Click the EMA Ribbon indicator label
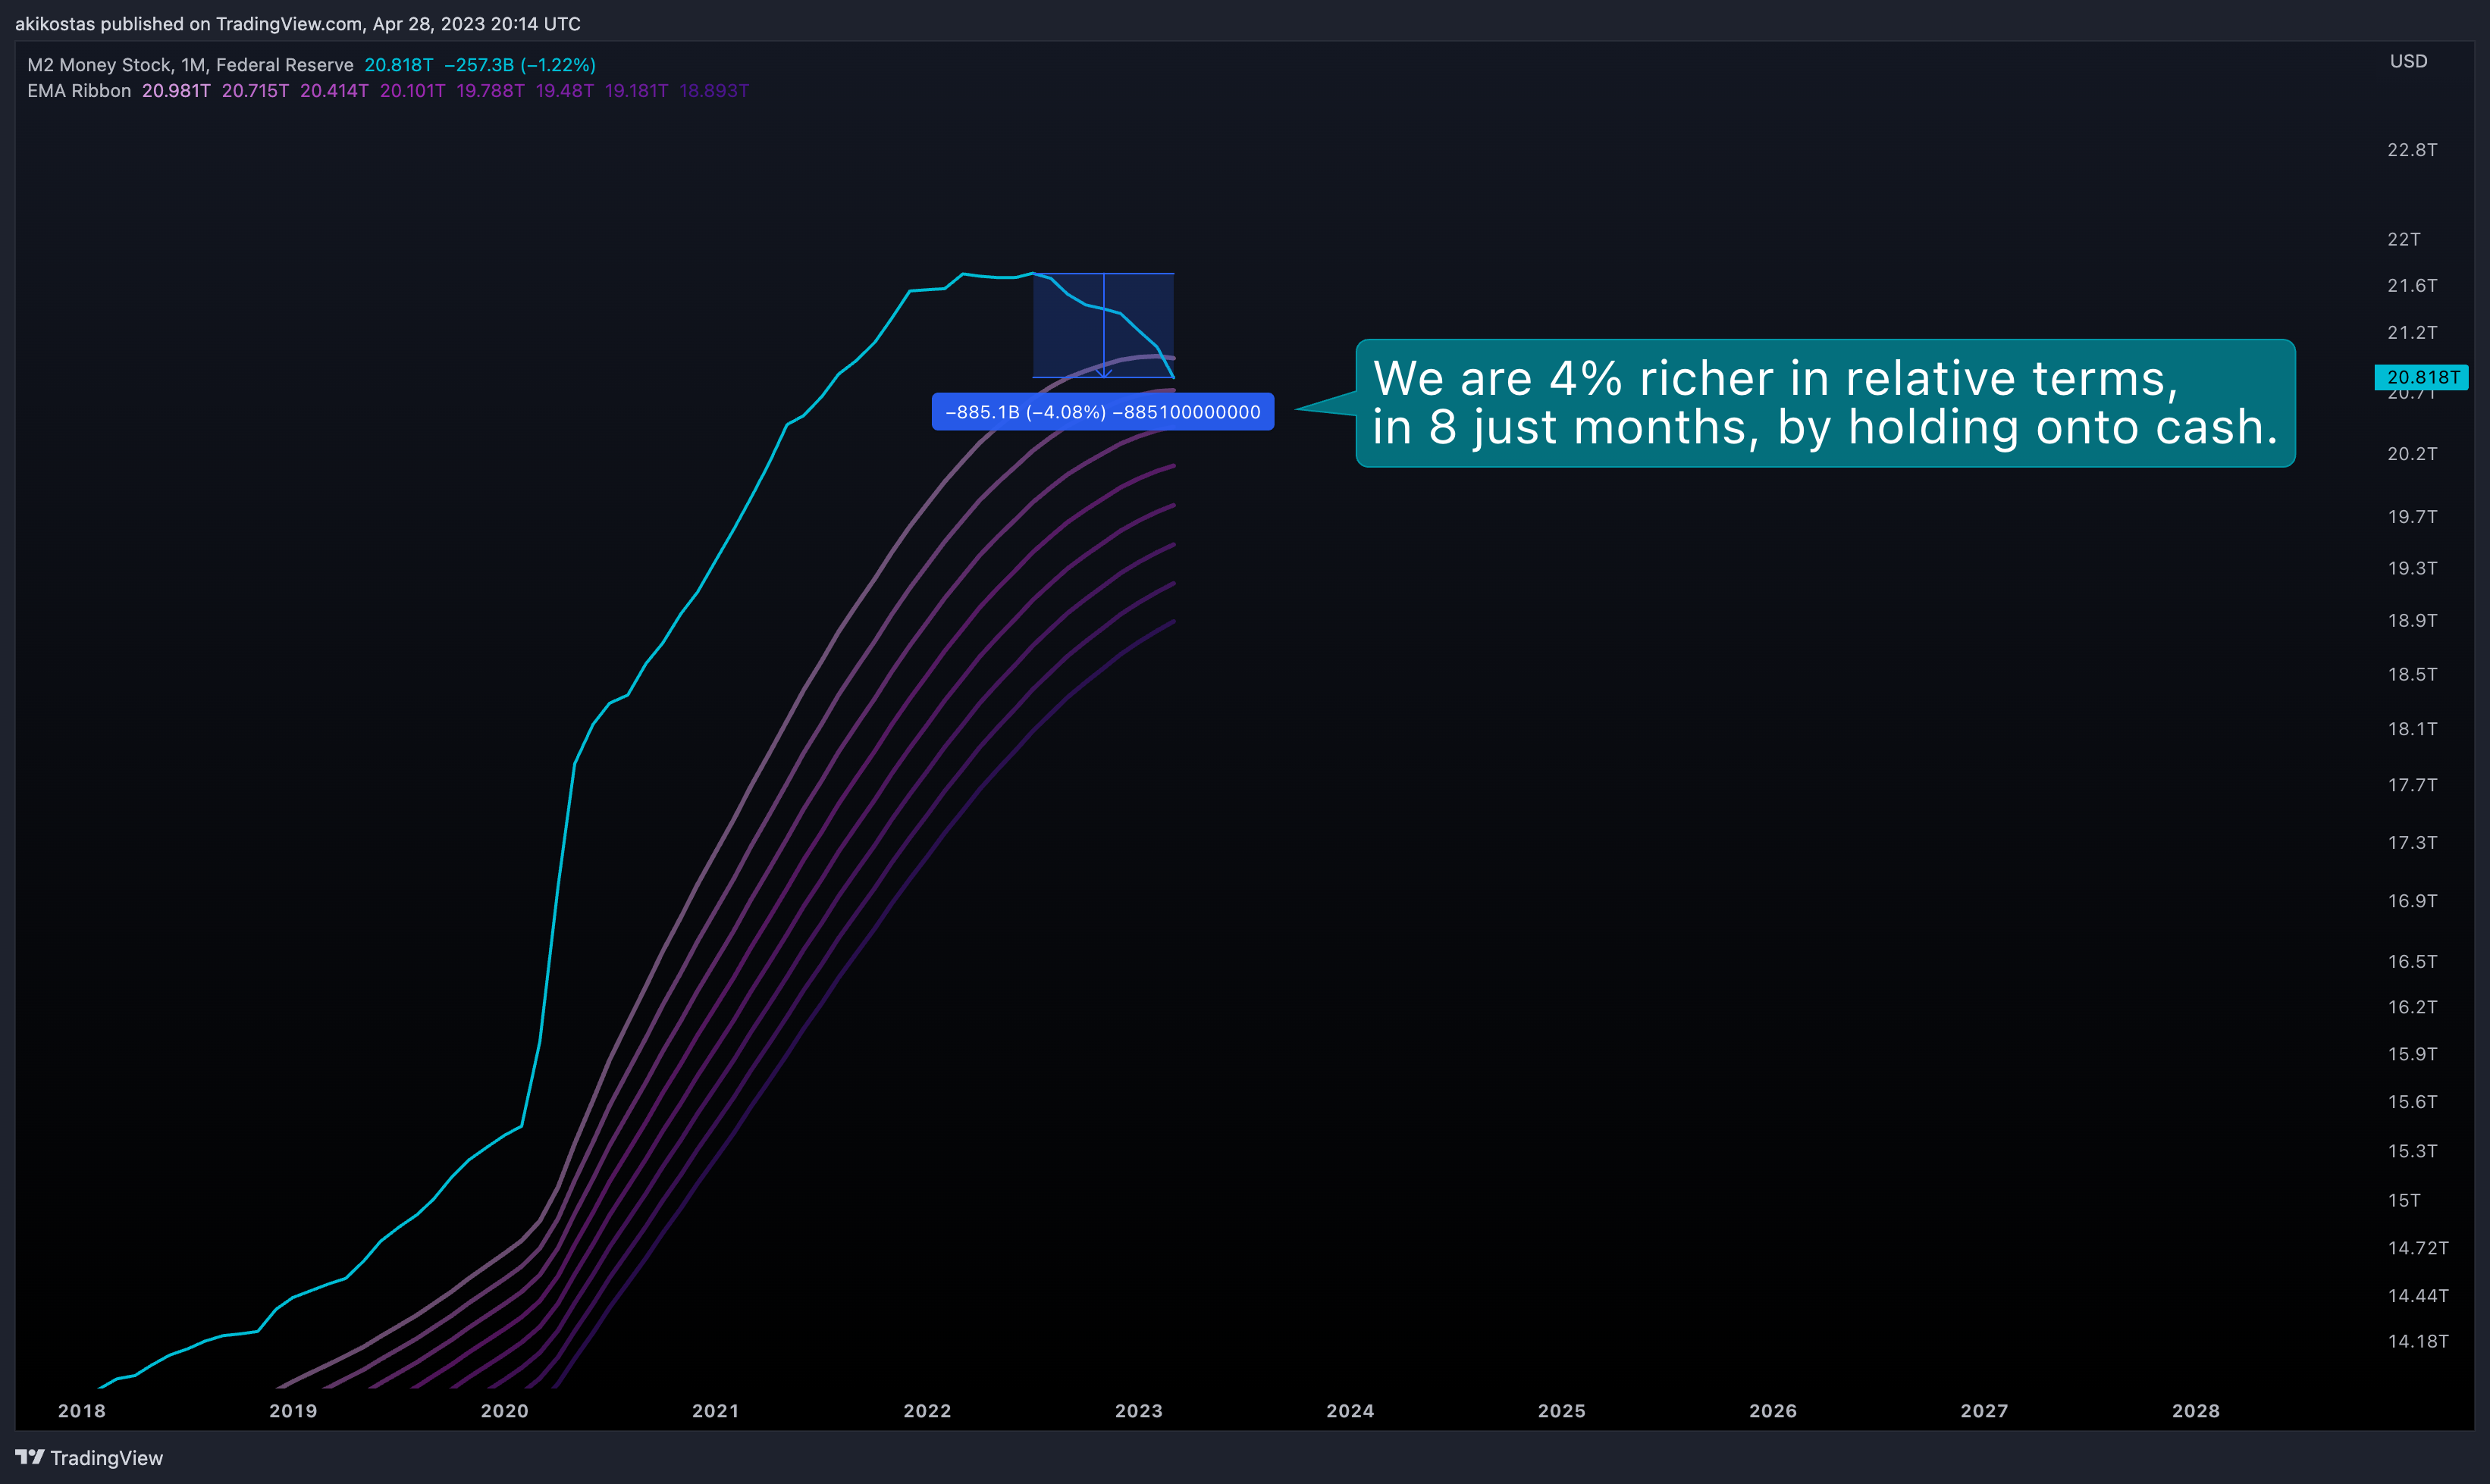Viewport: 2490px width, 1484px height. 79,91
